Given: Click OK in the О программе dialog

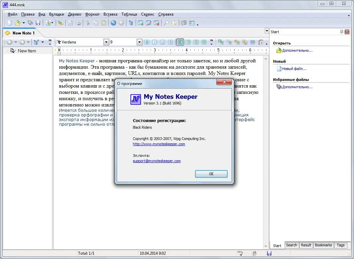Looking at the screenshot, I should (211, 174).
